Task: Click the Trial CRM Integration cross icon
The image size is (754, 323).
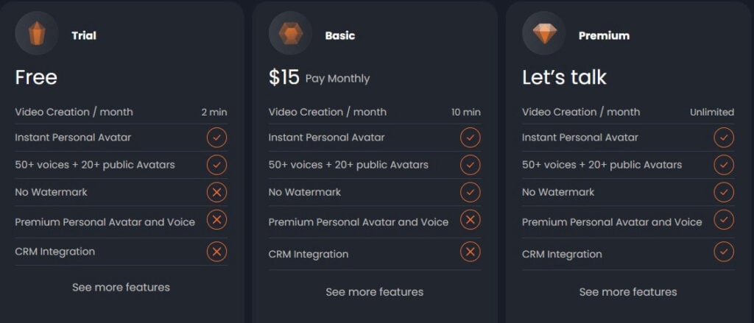Action: click(x=217, y=252)
